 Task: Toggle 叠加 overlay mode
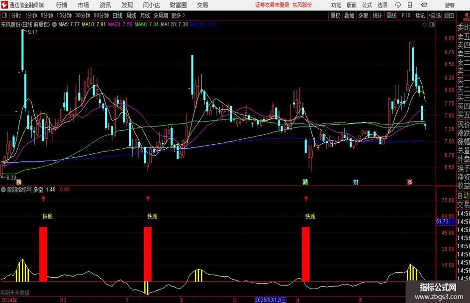349,15
